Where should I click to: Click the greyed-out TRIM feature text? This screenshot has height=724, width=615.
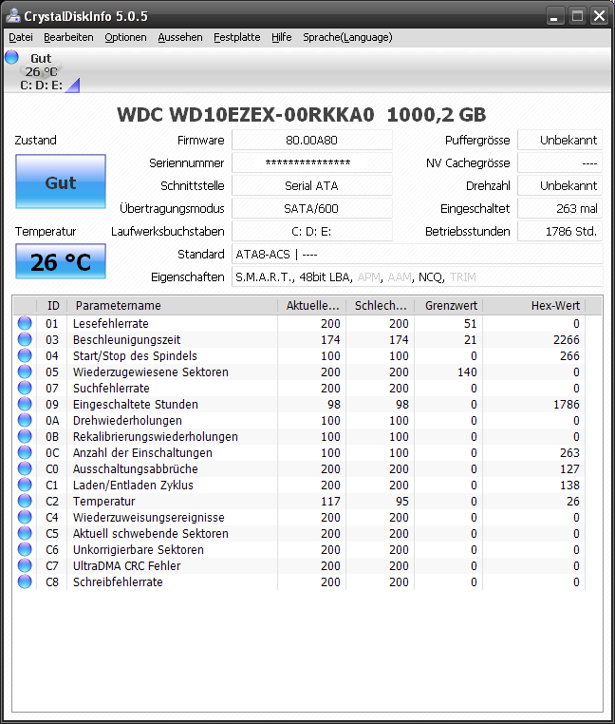point(463,277)
